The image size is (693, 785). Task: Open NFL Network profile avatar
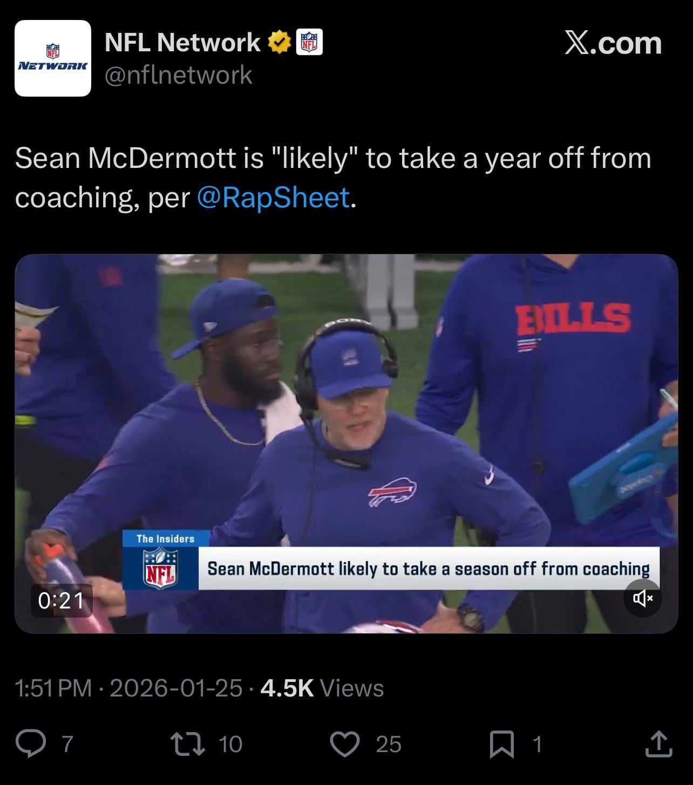click(53, 58)
